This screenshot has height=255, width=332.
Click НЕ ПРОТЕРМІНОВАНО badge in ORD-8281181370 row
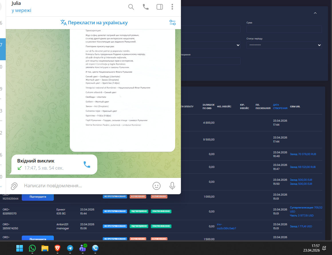pyautogui.click(x=115, y=211)
